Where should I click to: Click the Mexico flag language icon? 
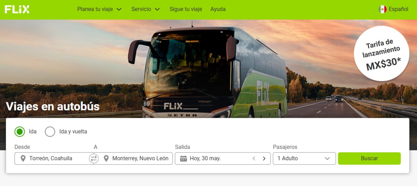pyautogui.click(x=383, y=9)
